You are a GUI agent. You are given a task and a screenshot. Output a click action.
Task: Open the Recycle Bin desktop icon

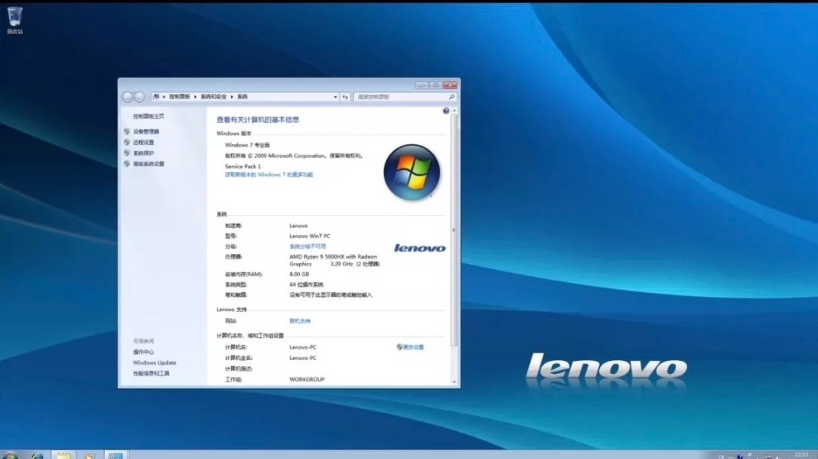point(15,20)
